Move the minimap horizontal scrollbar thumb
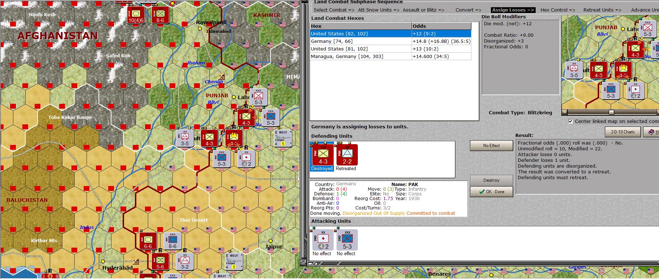The image size is (659, 279). [611, 112]
